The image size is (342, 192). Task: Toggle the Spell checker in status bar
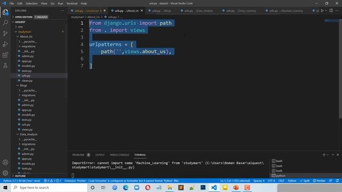(x=305, y=181)
